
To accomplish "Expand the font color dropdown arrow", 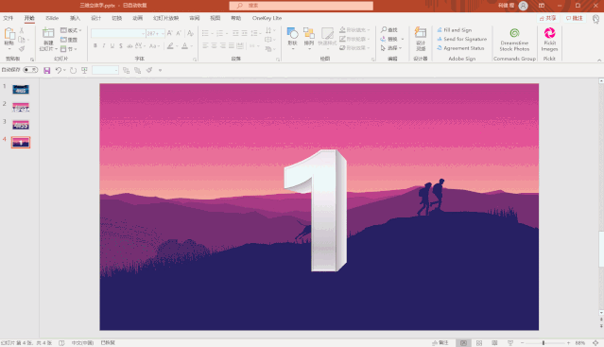I will click(x=192, y=45).
